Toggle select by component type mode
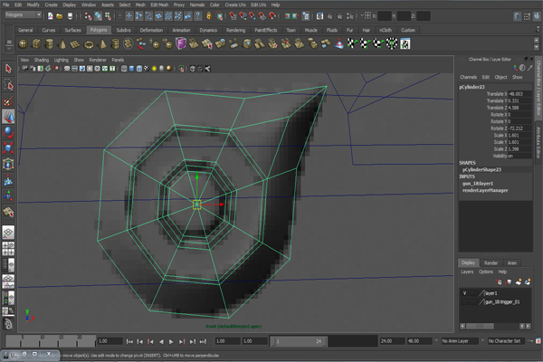 click(108, 16)
